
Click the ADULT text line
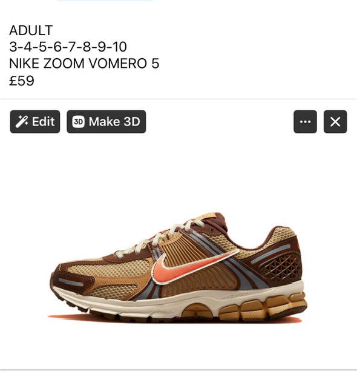coord(31,30)
